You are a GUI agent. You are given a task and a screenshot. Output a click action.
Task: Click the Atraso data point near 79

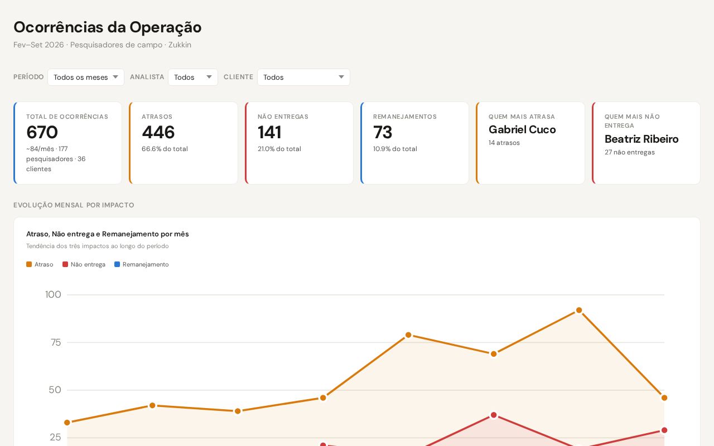point(408,335)
